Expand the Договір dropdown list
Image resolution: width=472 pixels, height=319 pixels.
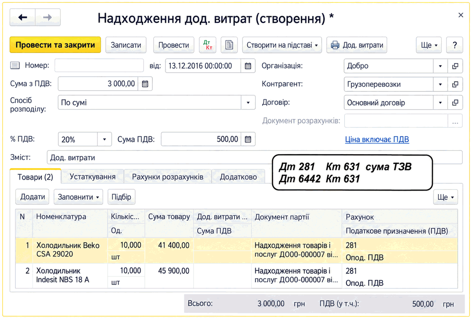tap(440, 103)
